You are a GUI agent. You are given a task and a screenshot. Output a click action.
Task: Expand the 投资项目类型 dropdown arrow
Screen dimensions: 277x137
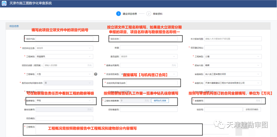(174, 74)
